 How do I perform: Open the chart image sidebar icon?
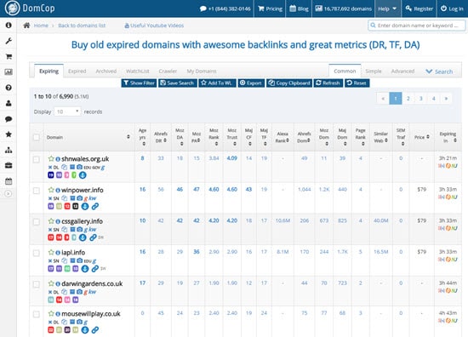pyautogui.click(x=9, y=72)
